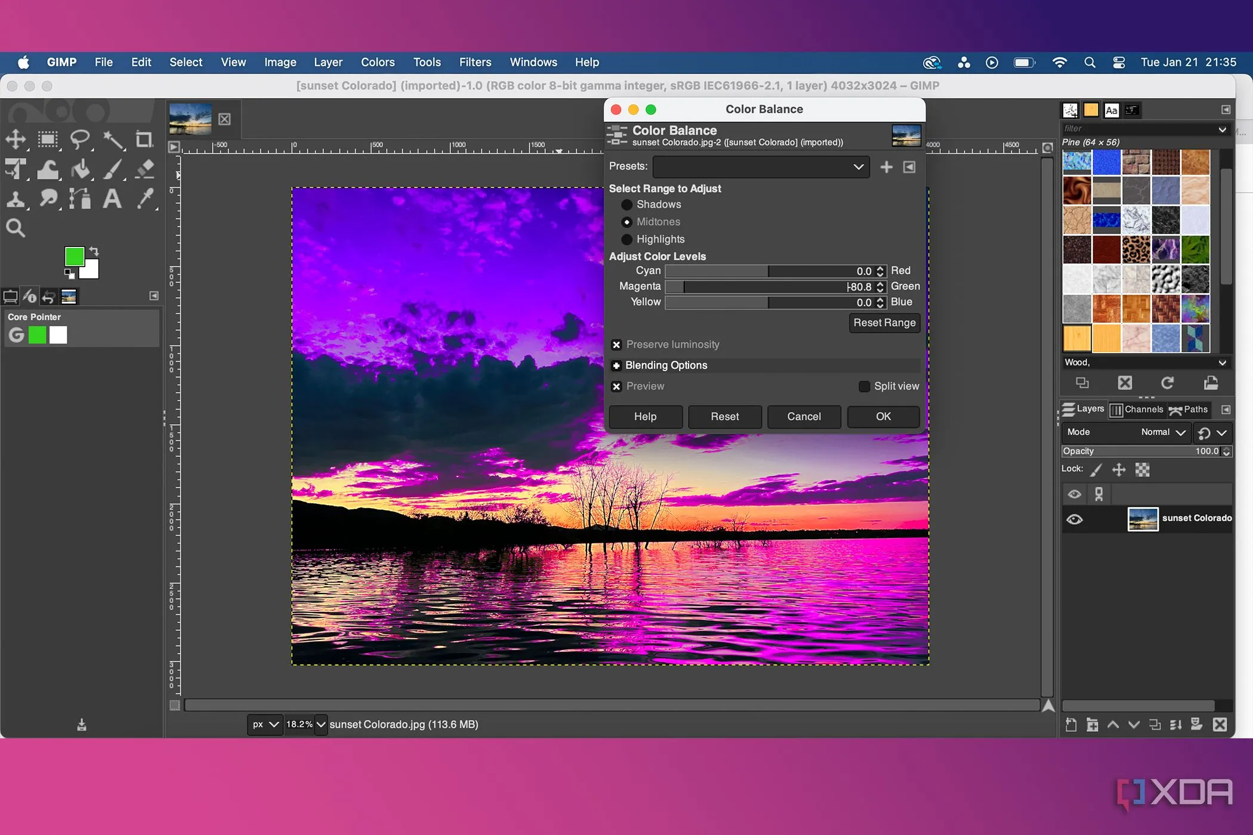
Task: Select the Smudge tool
Action: pos(48,199)
